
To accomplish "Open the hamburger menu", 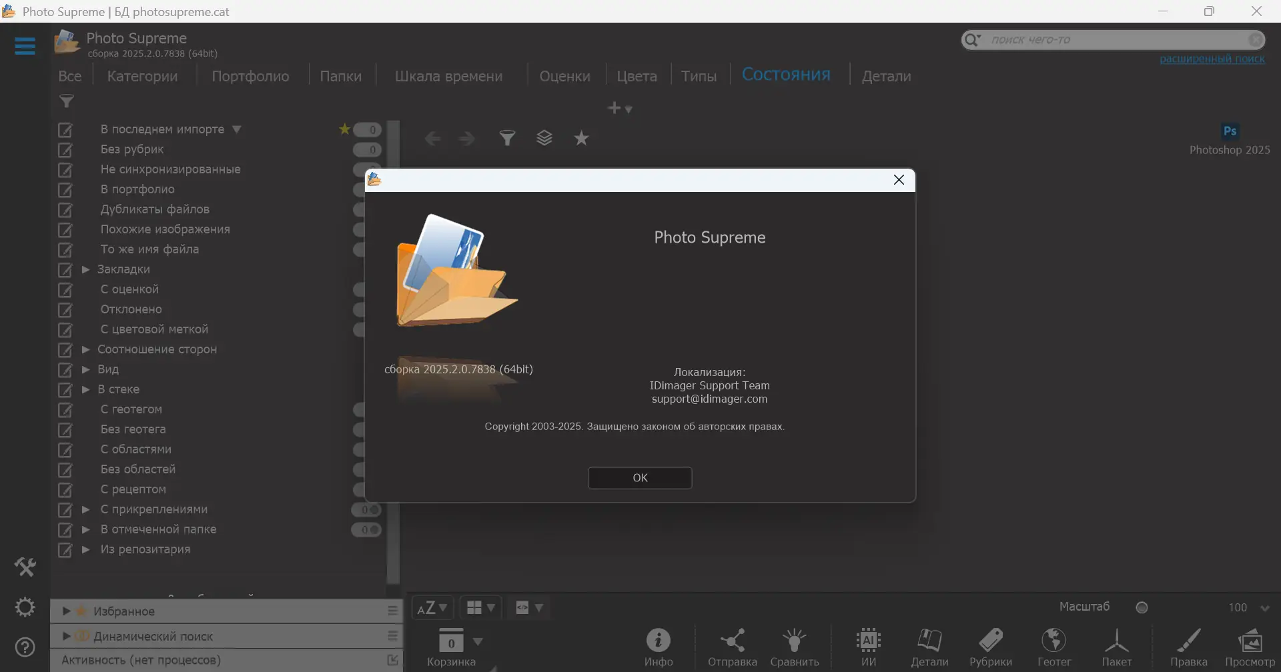I will (25, 45).
